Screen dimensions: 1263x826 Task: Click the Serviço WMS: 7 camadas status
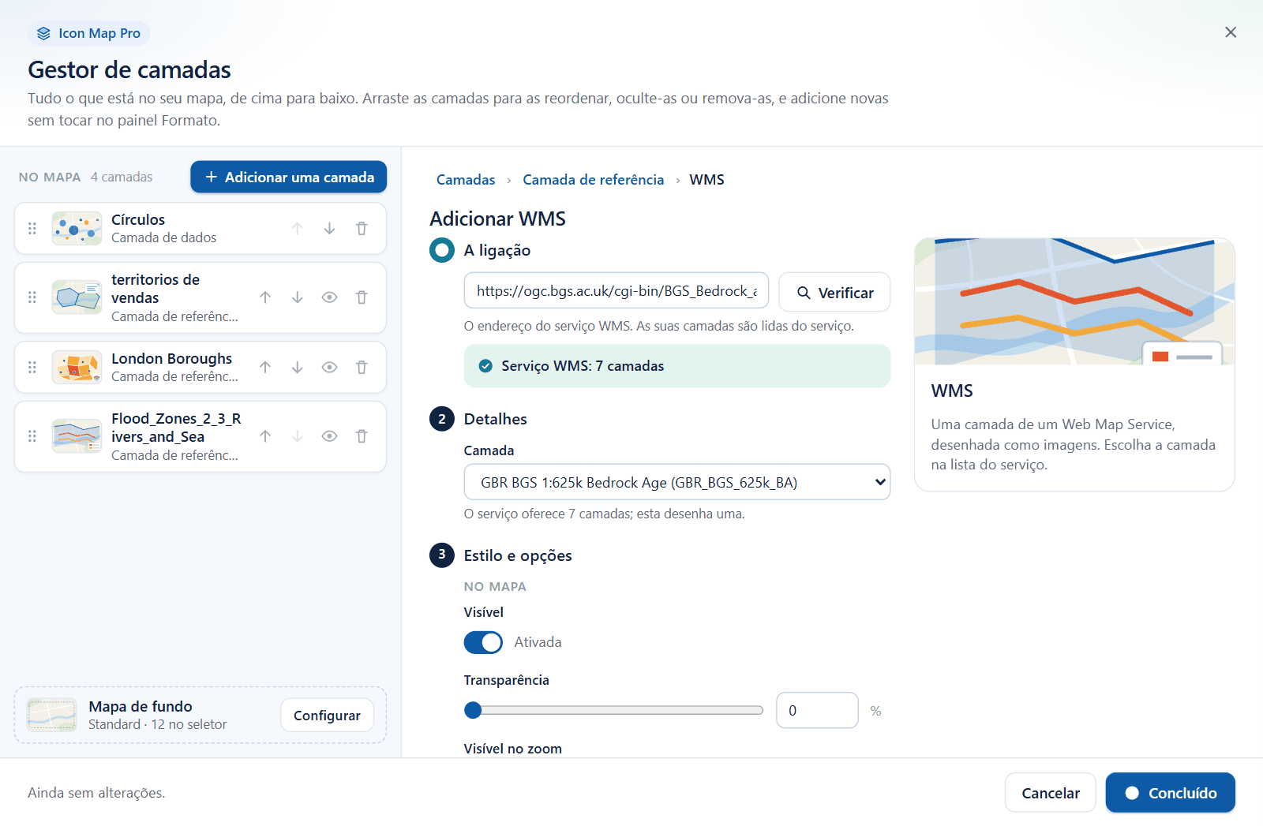677,366
